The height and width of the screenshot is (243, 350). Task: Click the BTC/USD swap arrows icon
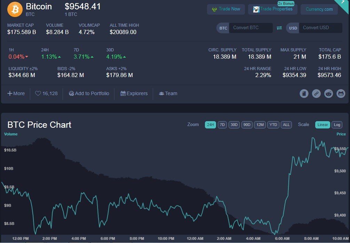(279, 28)
